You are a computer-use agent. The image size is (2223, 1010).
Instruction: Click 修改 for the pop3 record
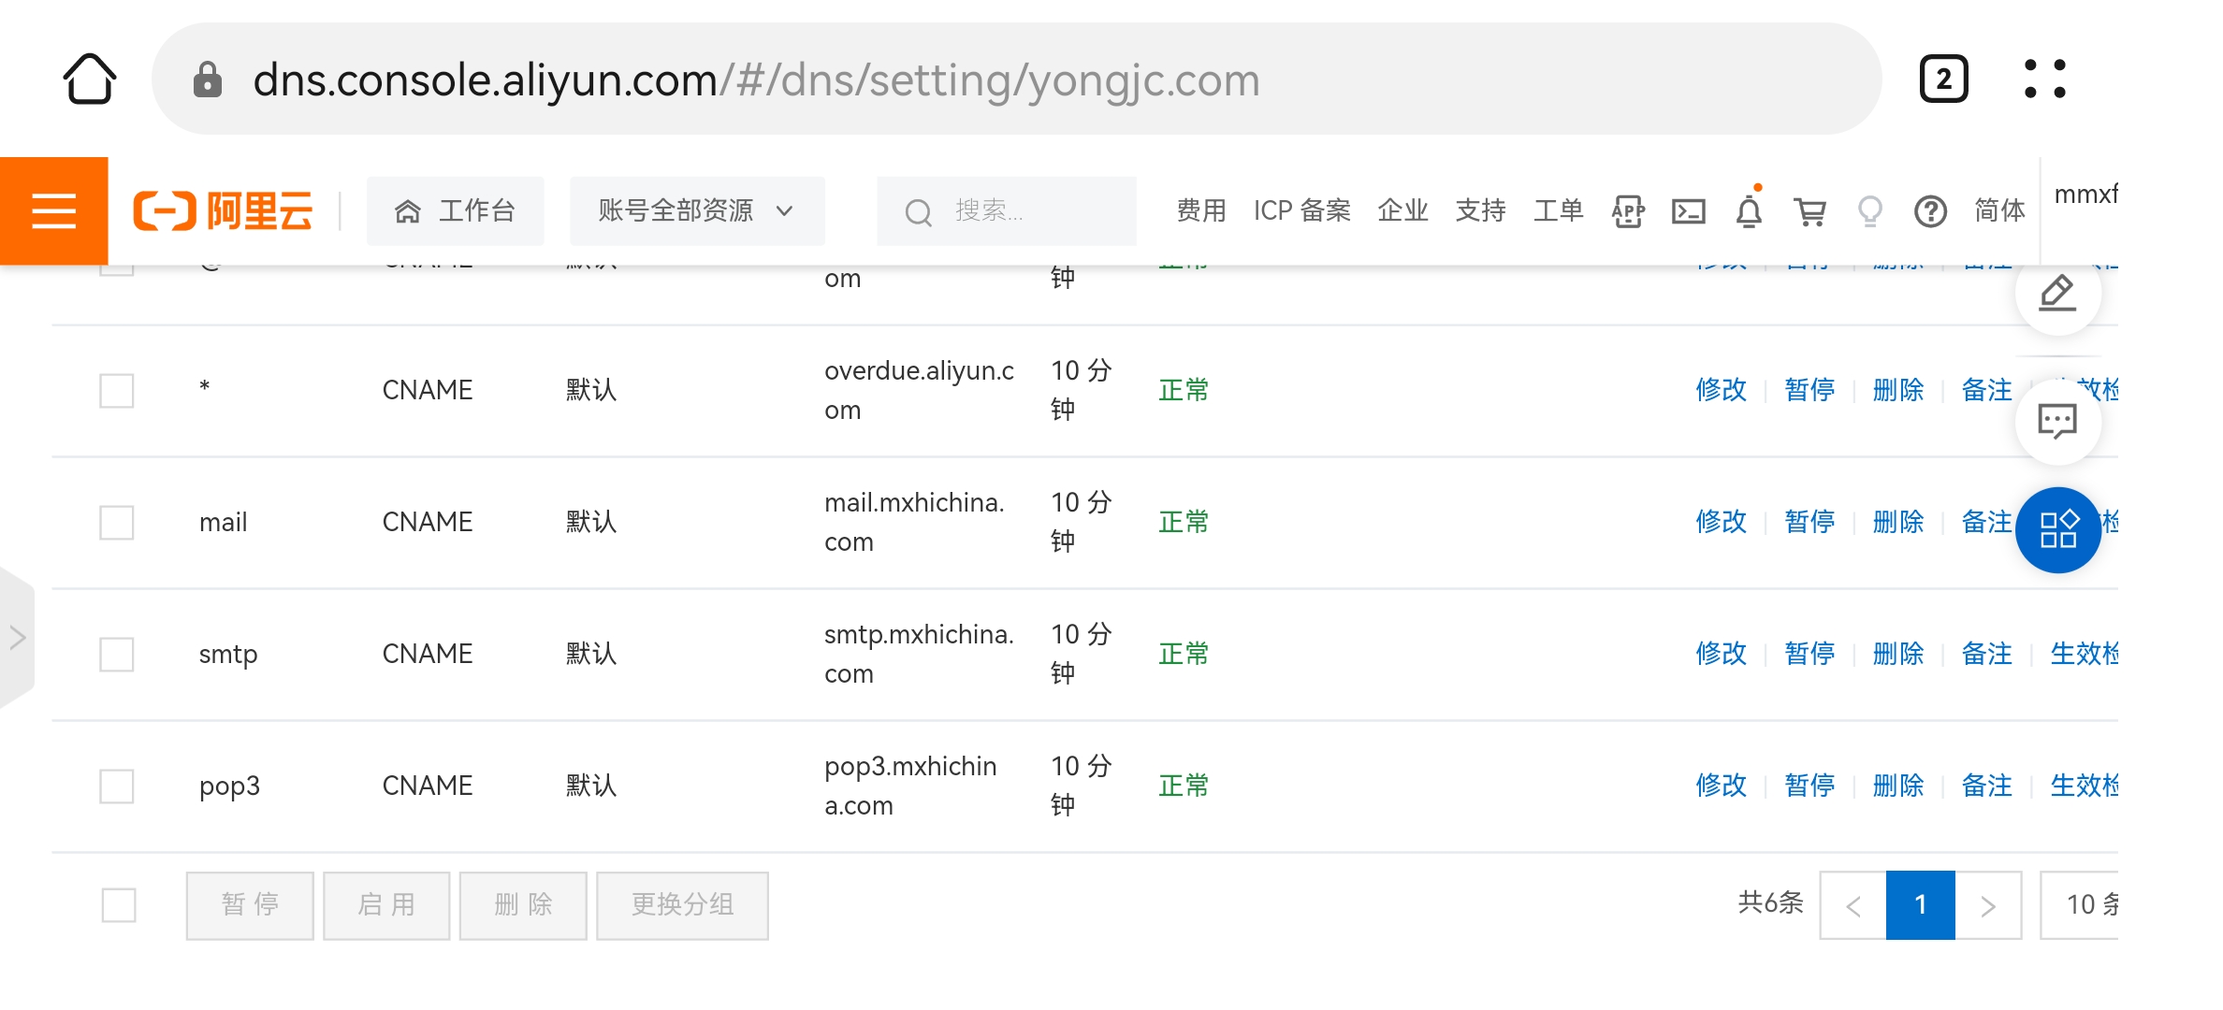coord(1721,785)
